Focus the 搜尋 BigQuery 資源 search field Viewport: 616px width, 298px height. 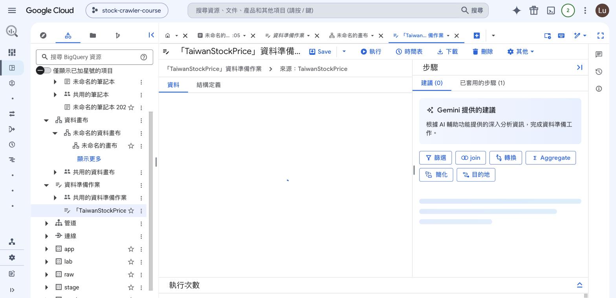[94, 57]
